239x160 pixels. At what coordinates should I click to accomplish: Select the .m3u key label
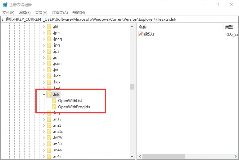(57, 144)
